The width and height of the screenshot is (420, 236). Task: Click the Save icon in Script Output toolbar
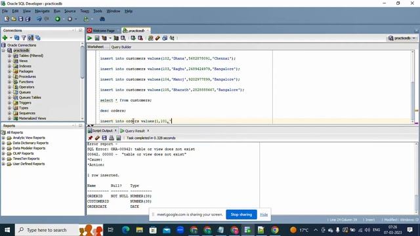(x=104, y=138)
